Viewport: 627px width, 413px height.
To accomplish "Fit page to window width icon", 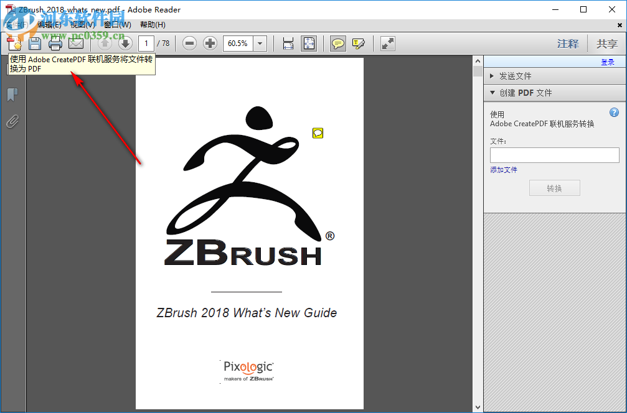I will [x=288, y=43].
